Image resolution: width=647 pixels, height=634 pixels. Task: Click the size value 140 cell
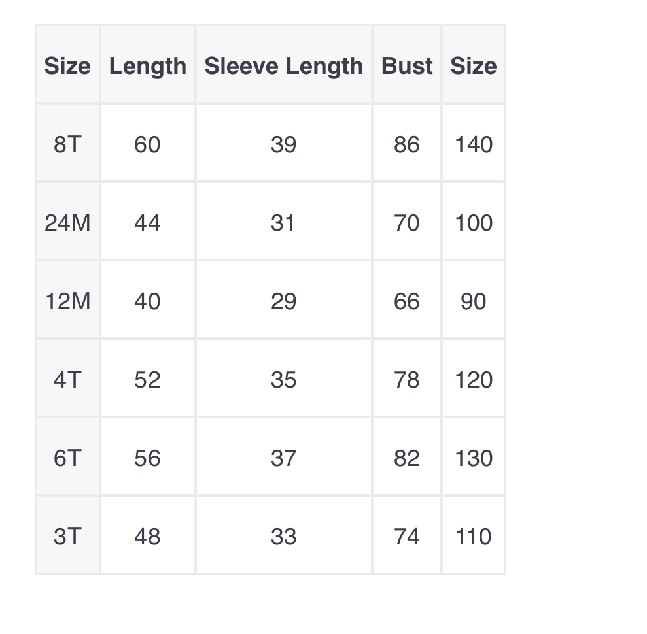point(474,142)
